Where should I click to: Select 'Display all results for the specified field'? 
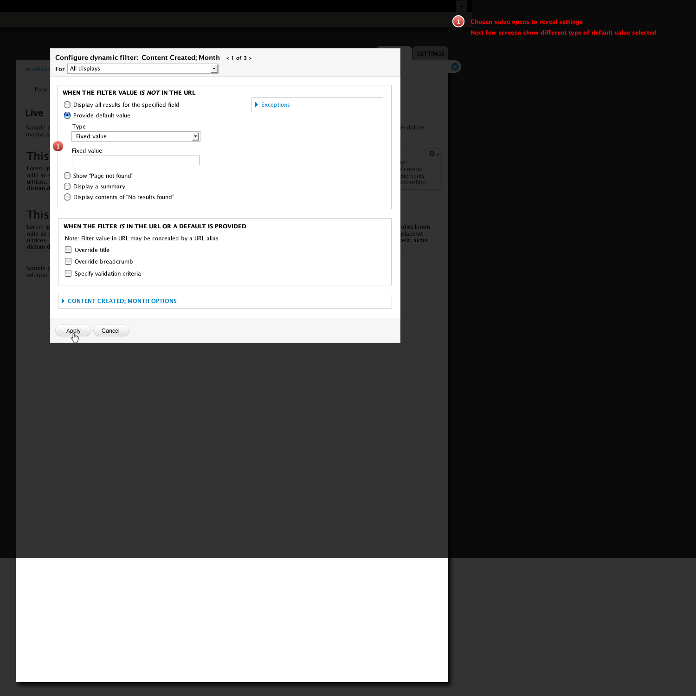coord(68,105)
